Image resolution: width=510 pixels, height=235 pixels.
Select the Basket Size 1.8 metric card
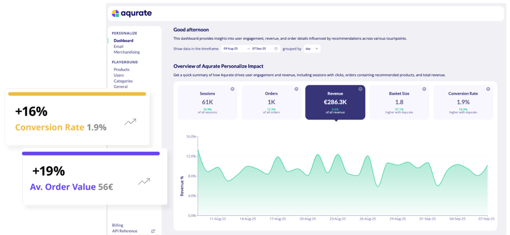tap(399, 102)
